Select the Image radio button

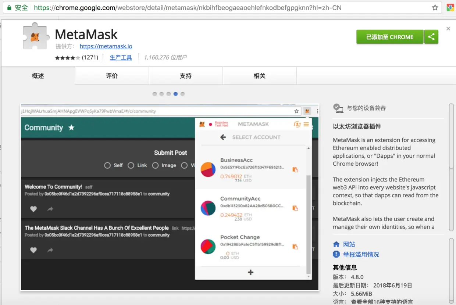click(x=156, y=165)
